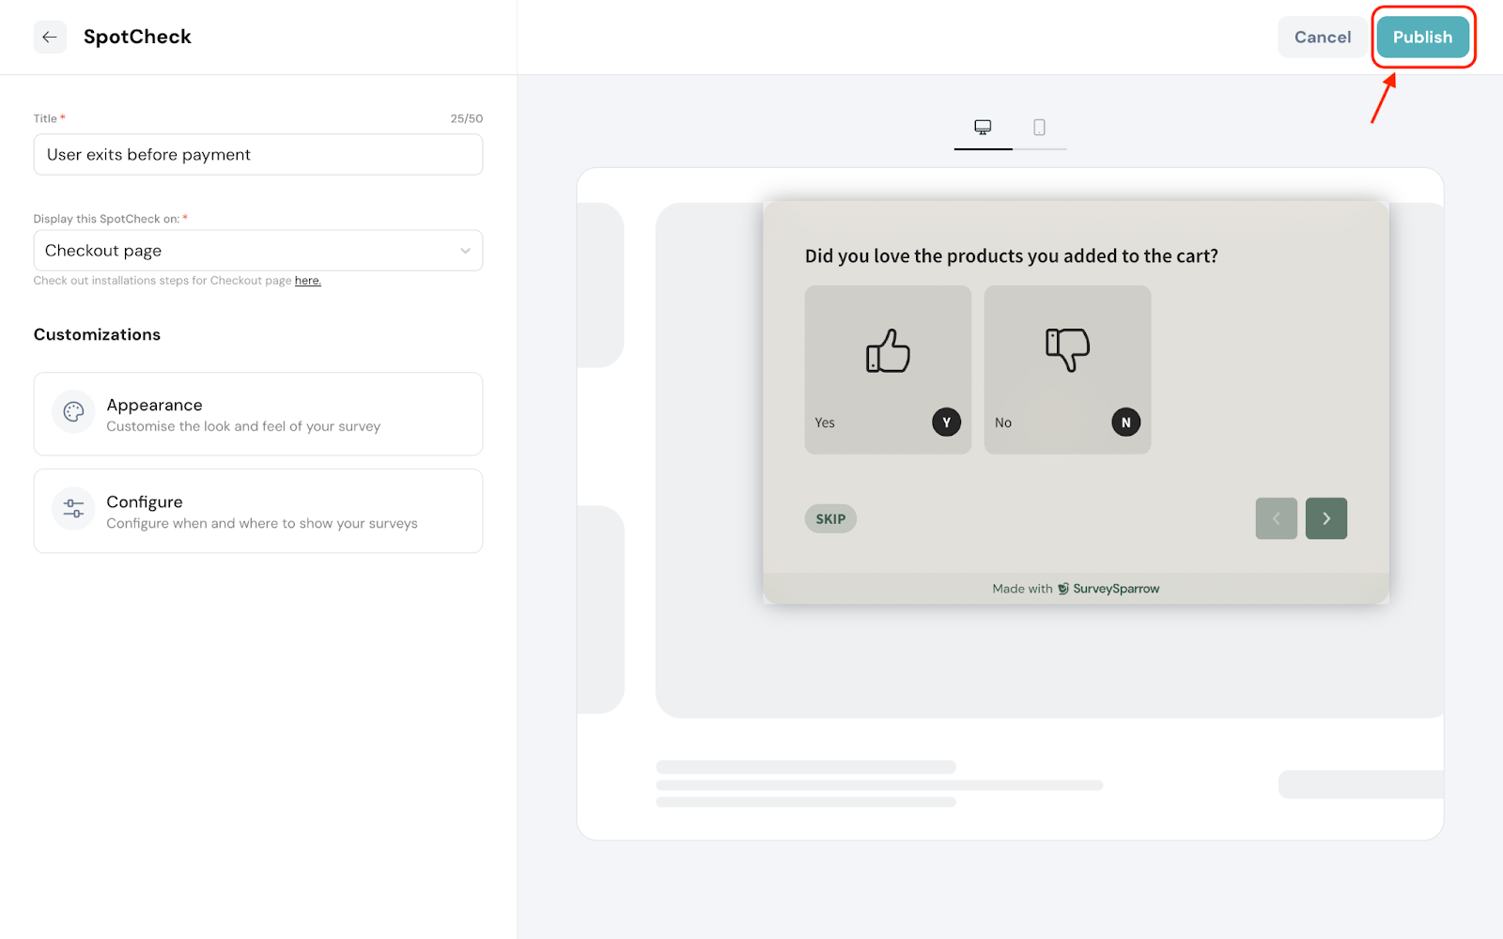Click the Appearance palette icon

[73, 412]
